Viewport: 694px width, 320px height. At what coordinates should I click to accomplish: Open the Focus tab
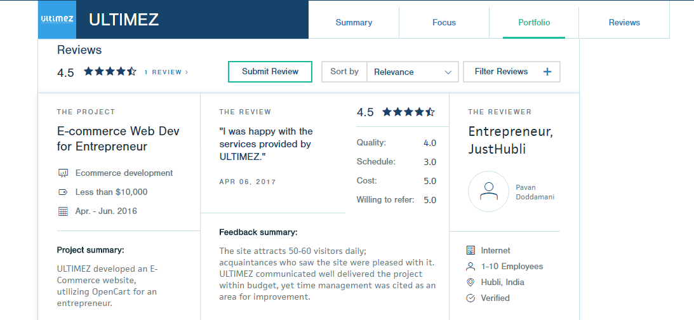[x=444, y=23]
